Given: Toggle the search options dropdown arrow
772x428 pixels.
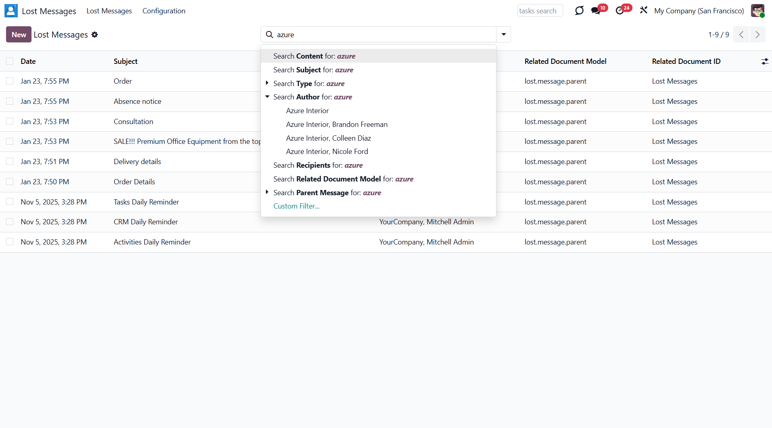Looking at the screenshot, I should (503, 35).
